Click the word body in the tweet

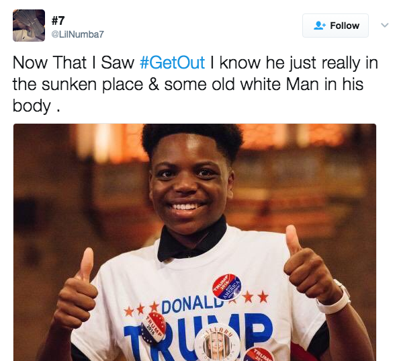coord(32,106)
